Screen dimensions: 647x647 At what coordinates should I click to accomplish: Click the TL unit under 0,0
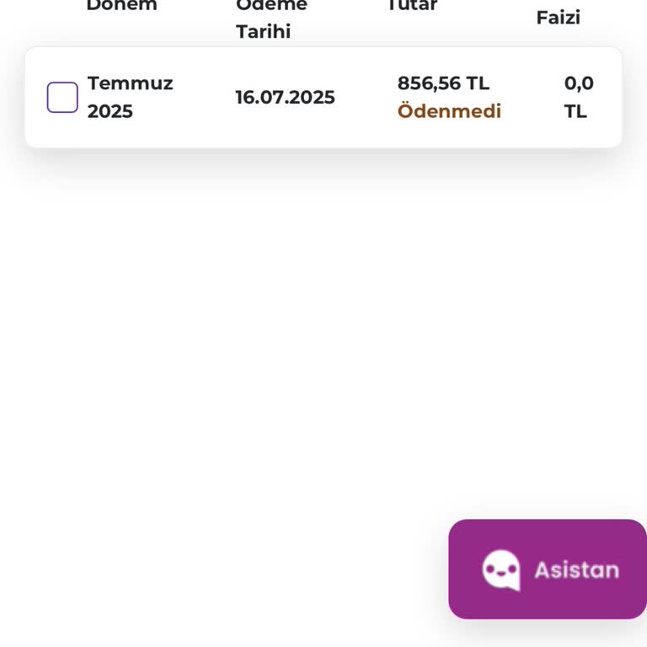tap(575, 111)
